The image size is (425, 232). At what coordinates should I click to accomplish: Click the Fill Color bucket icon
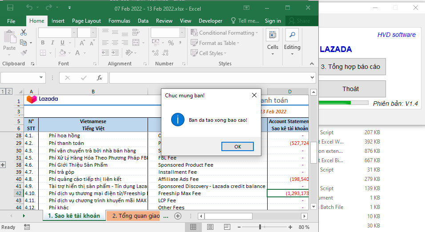(63, 52)
